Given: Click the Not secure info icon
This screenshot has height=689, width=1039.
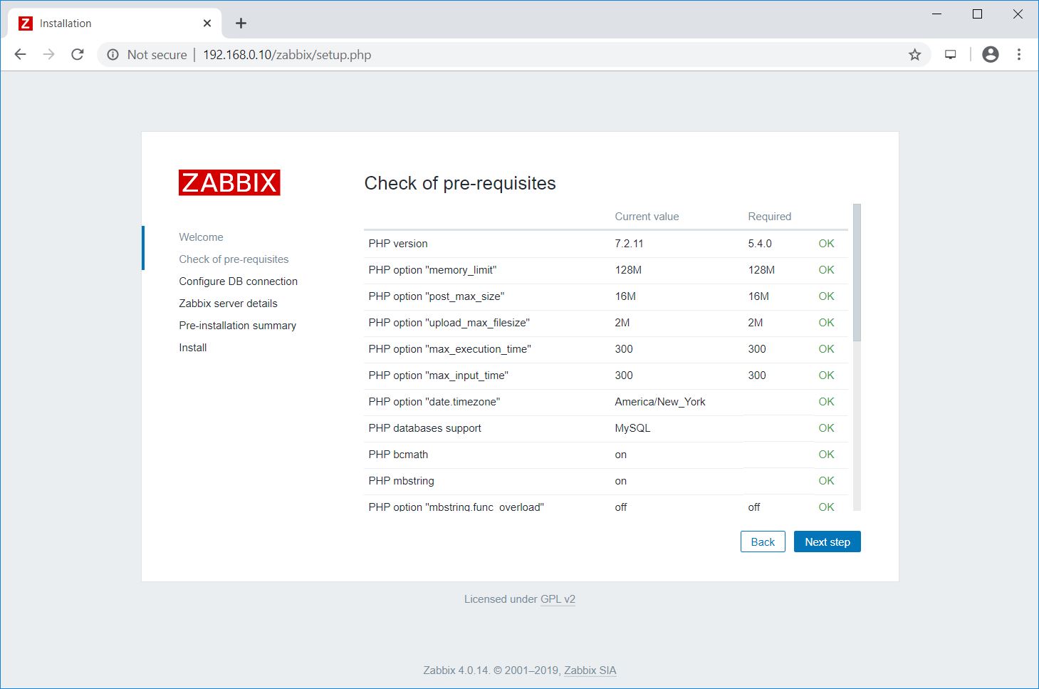Looking at the screenshot, I should pyautogui.click(x=113, y=55).
